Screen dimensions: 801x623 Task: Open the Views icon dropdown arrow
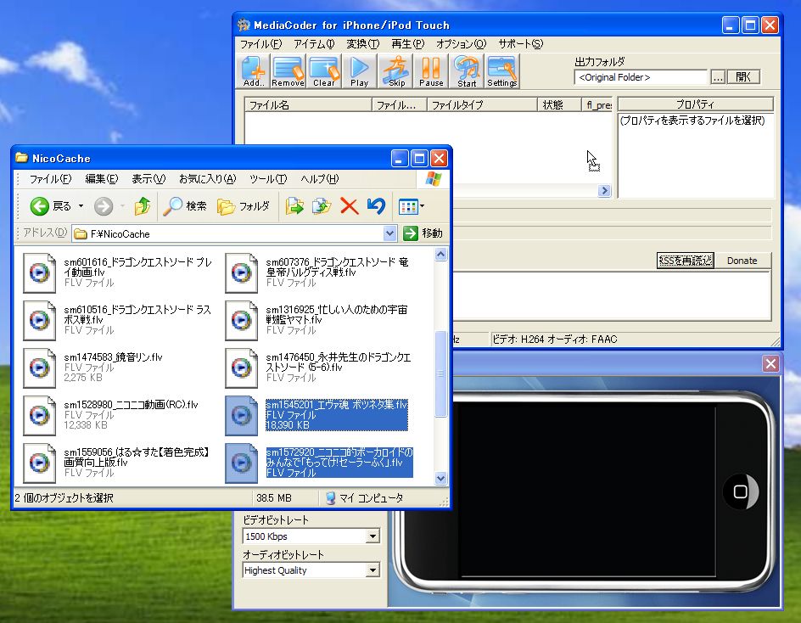click(422, 206)
